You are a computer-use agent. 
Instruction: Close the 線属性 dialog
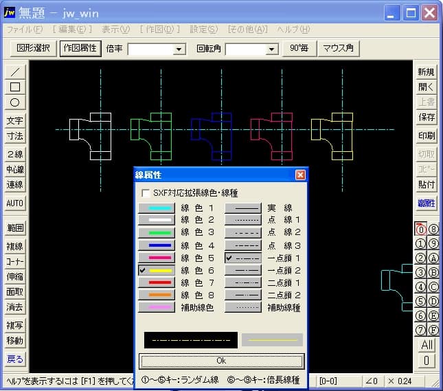click(x=300, y=175)
